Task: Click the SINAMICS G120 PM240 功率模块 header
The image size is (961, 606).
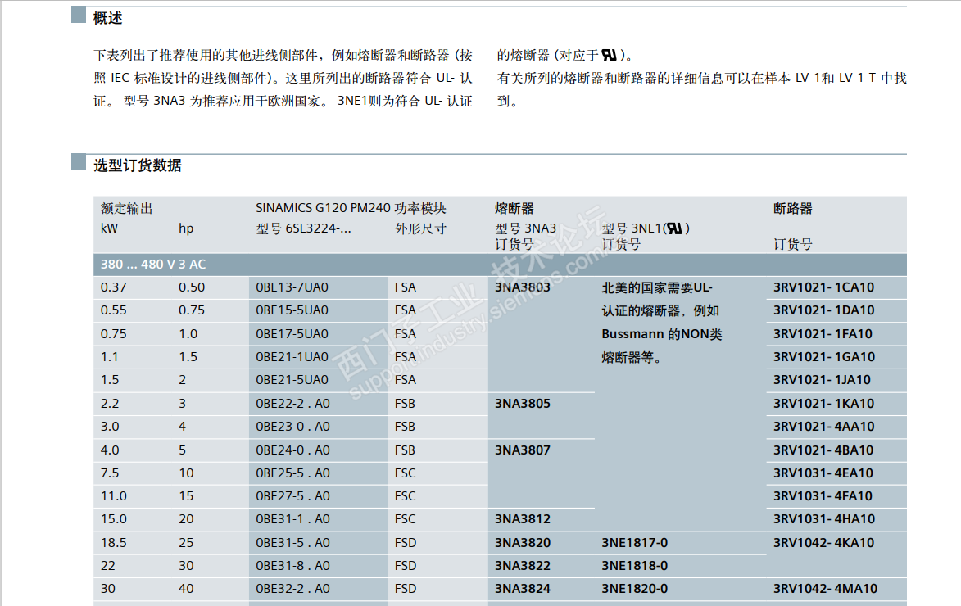Action: (x=351, y=208)
